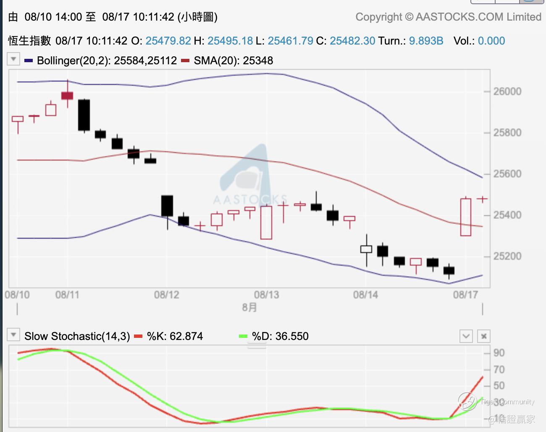Viewport: 546px width, 432px height.
Task: Open the Slow Stochastic indicator dropdown arrow
Action: pos(13,335)
